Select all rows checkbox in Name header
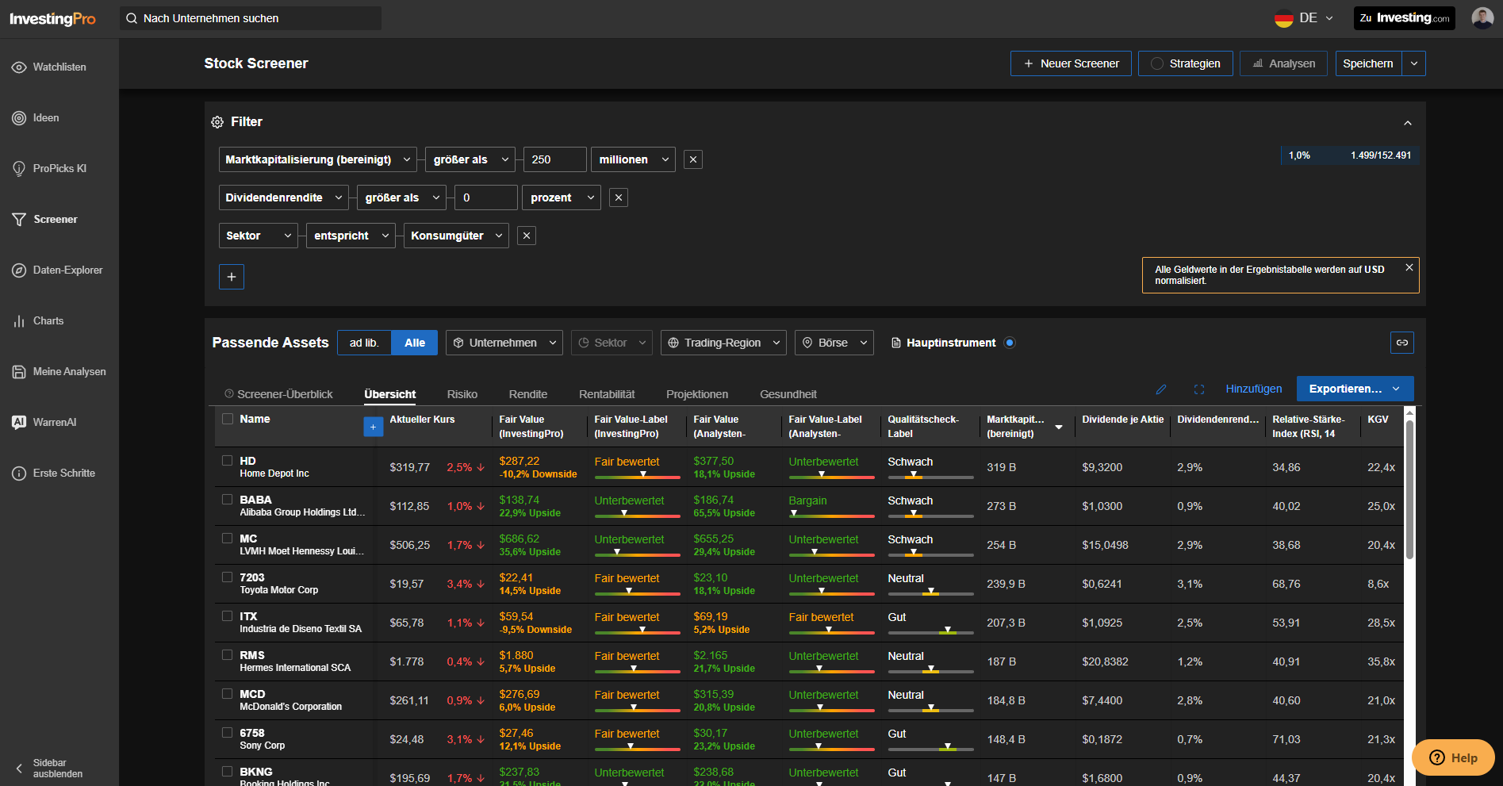Screen dimensions: 1503x786 pos(228,419)
